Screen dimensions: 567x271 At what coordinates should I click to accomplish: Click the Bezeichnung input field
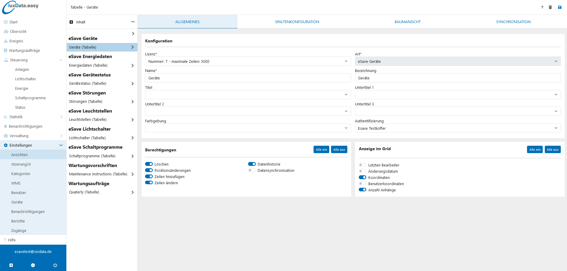[x=457, y=78]
